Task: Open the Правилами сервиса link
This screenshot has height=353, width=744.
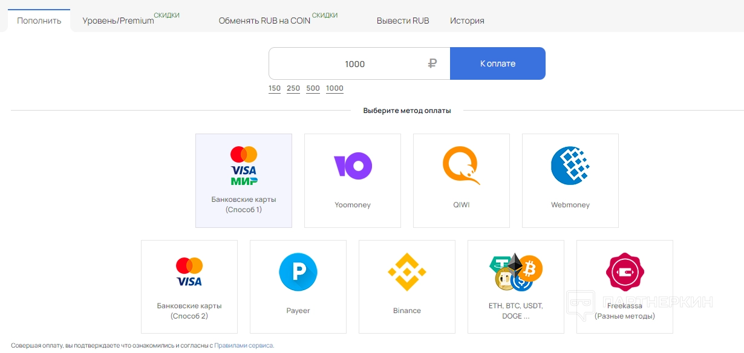Action: tap(244, 346)
